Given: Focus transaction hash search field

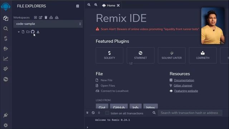Looking at the screenshot, I should tap(190, 113).
